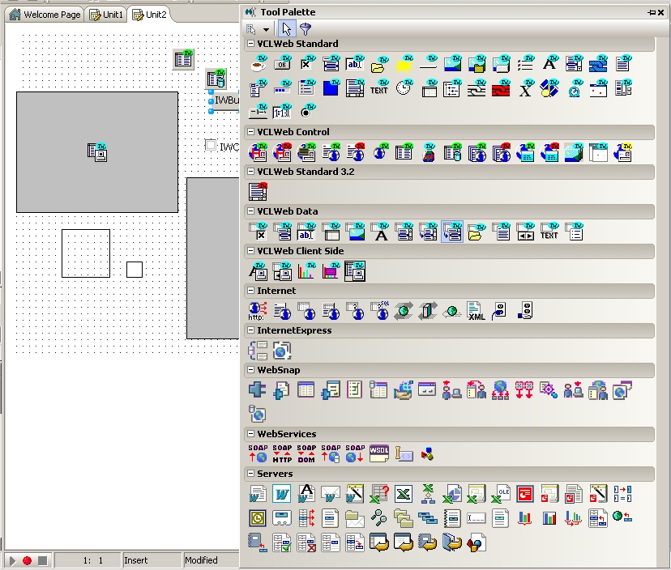Switch to the Welcome Page tab
This screenshot has width=671, height=570.
click(x=45, y=15)
